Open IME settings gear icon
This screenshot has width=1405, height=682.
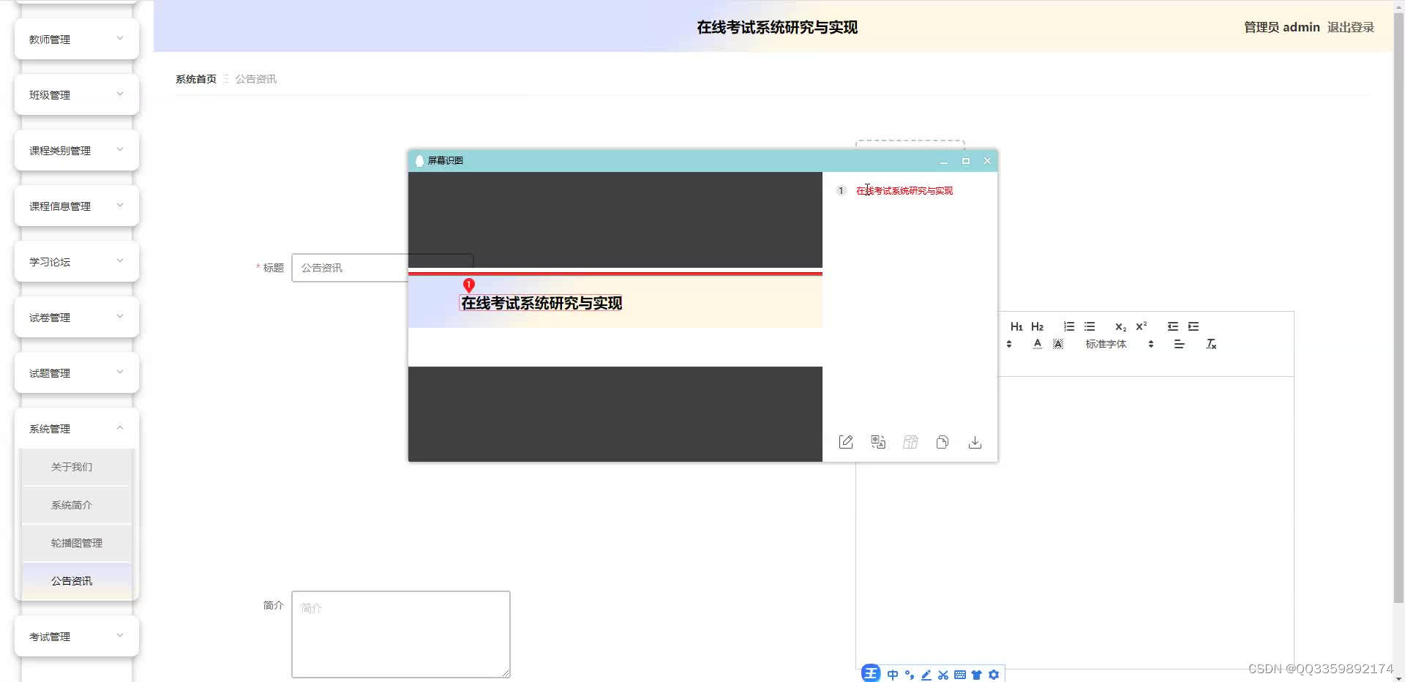[994, 675]
